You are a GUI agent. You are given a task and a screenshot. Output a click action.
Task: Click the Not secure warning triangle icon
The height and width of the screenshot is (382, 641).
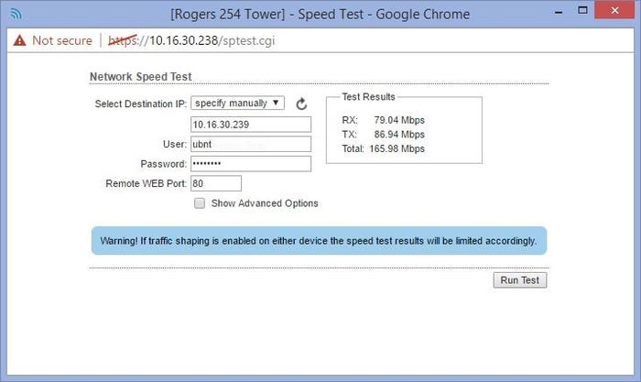click(19, 40)
